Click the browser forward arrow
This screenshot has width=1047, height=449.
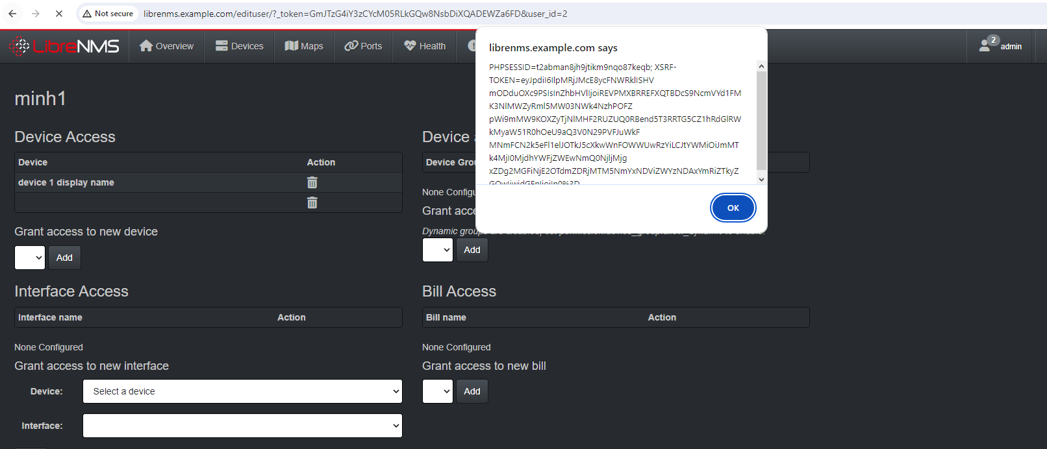[36, 14]
